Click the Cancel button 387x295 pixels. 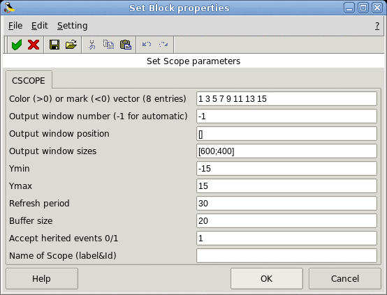345,278
